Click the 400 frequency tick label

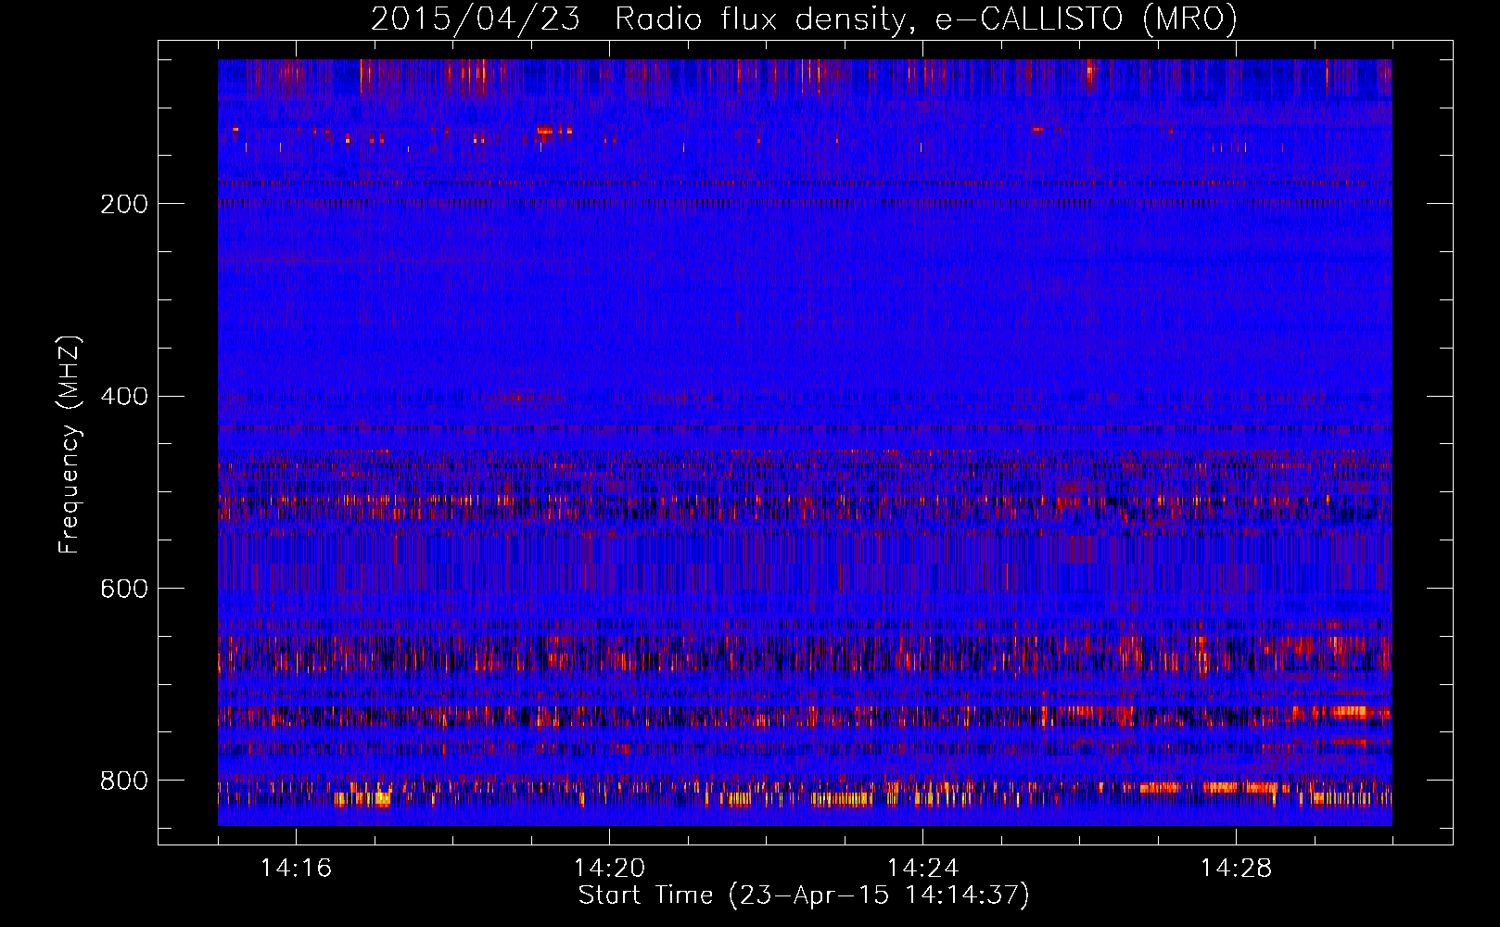point(124,397)
